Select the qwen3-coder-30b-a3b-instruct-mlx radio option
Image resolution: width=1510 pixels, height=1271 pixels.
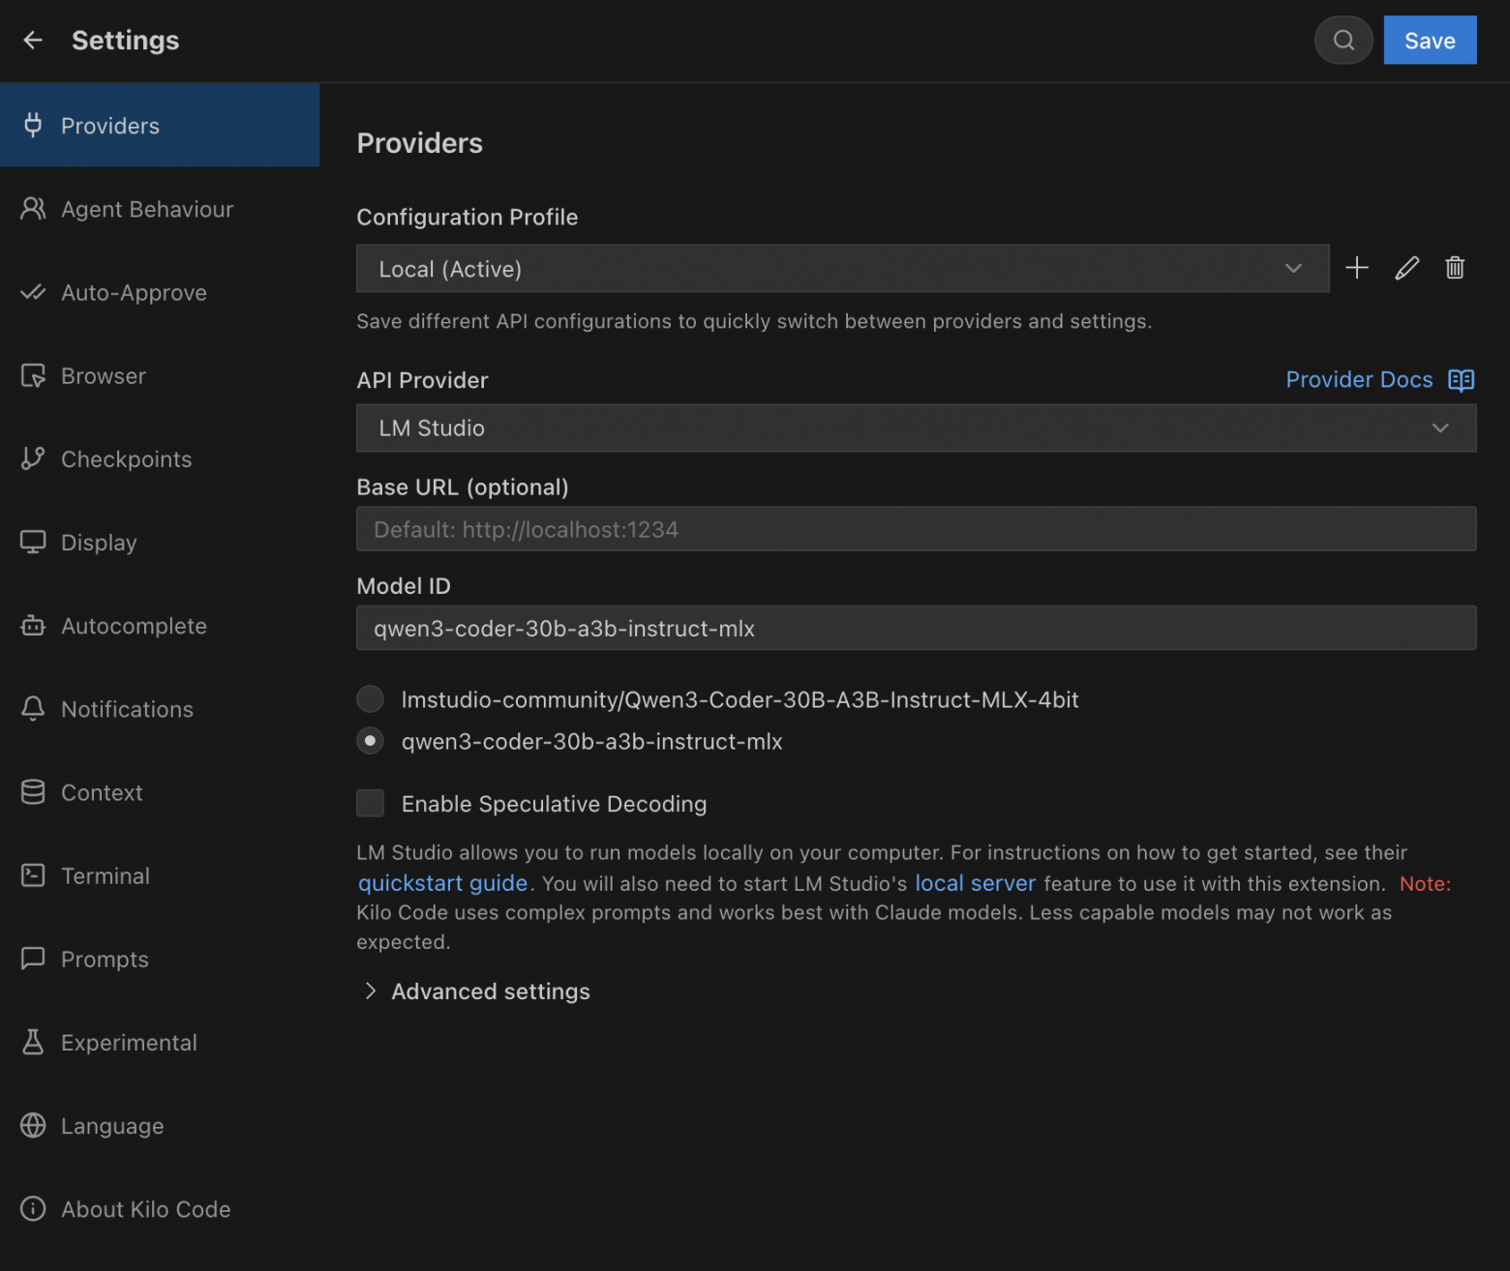pos(370,741)
